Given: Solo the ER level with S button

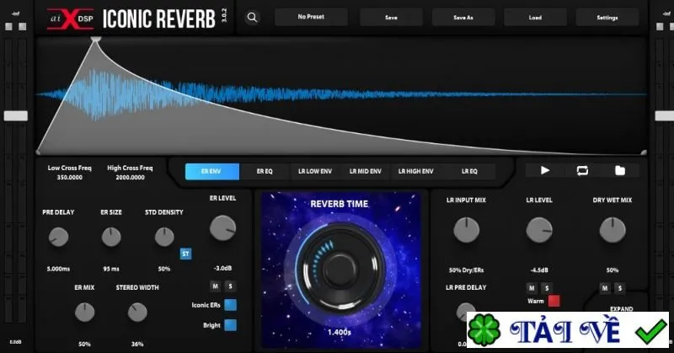Looking at the screenshot, I should pos(230,286).
